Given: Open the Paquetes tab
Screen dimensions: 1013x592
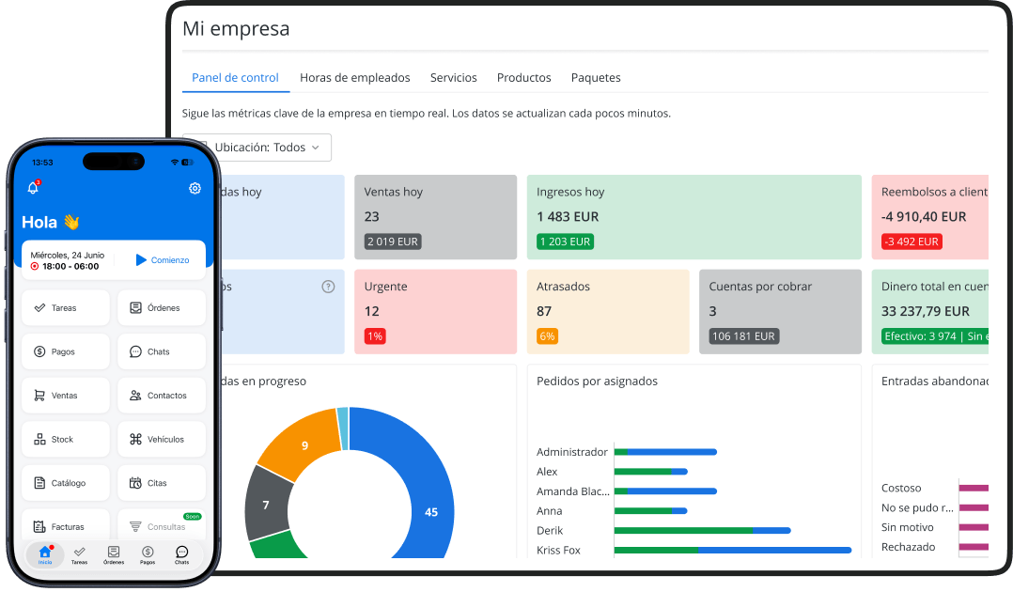Looking at the screenshot, I should (596, 78).
